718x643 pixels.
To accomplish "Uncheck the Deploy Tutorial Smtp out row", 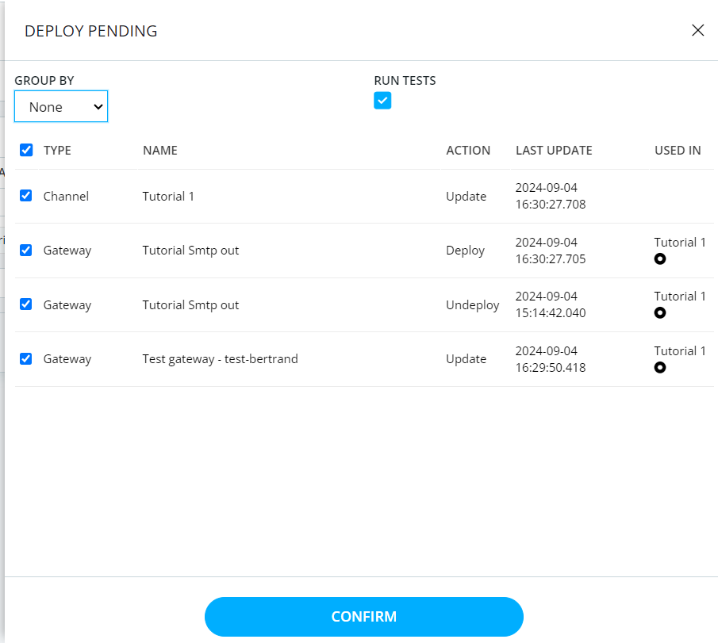I will 26,250.
